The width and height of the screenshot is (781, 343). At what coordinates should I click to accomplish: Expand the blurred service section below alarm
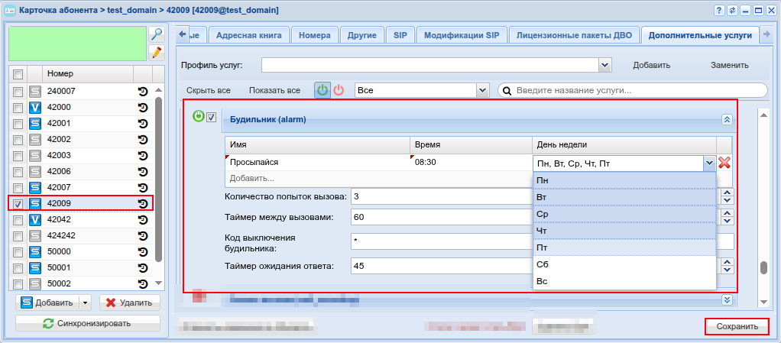pyautogui.click(x=727, y=299)
